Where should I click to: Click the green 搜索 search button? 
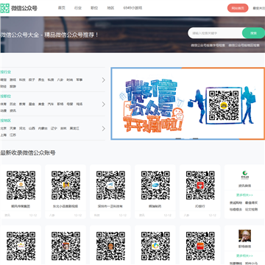pyautogui.click(x=253, y=33)
